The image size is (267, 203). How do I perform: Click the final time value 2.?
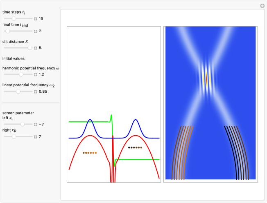41,31
